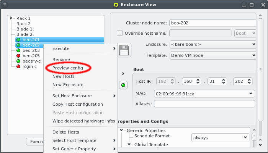Click the Q application icon in title bar
Viewport: 268px width, 153px height.
[116, 5]
